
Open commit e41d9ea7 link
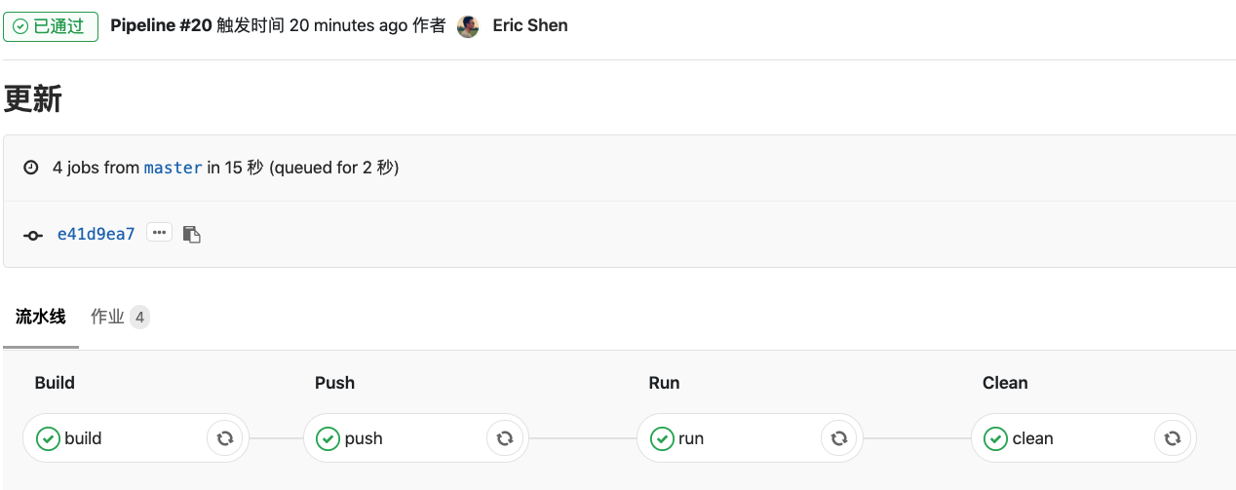[96, 234]
